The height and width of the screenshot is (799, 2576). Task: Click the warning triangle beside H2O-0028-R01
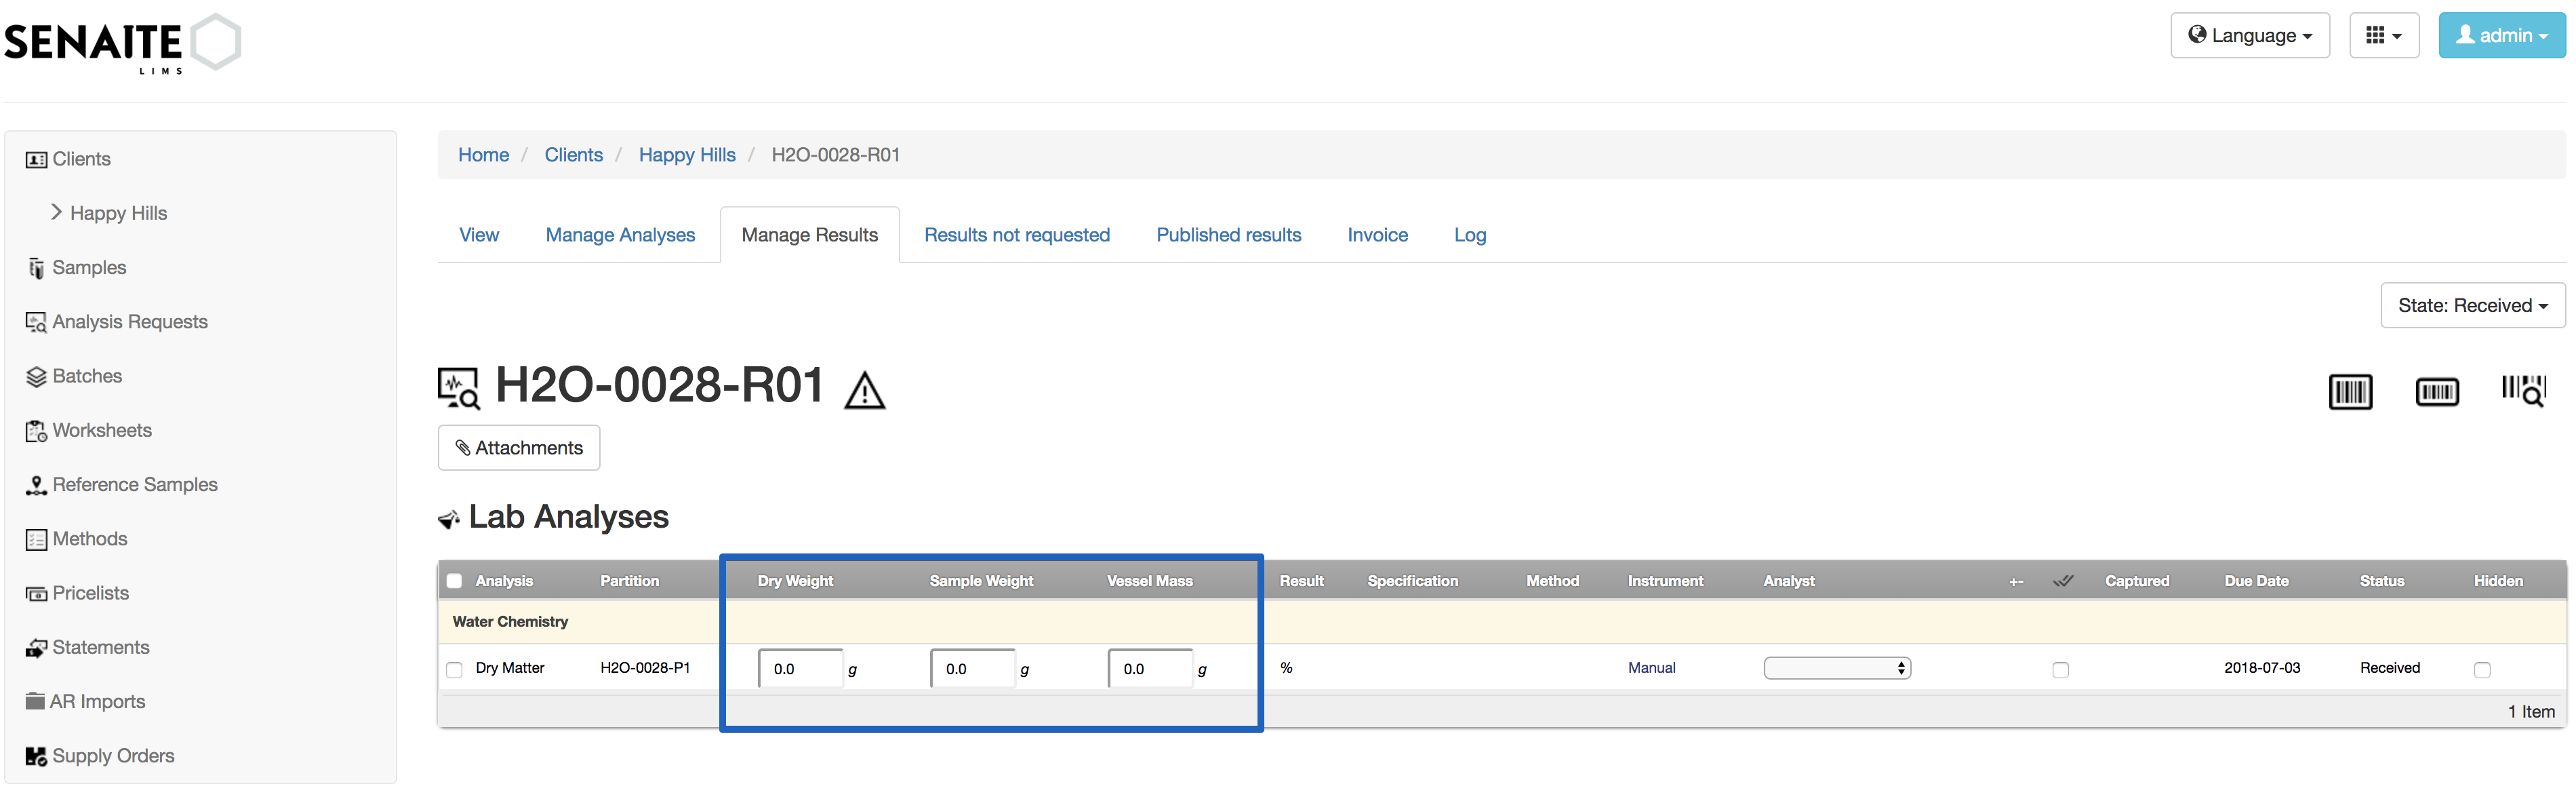coord(864,390)
